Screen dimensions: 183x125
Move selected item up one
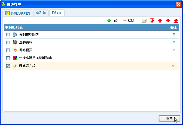click(x=160, y=21)
